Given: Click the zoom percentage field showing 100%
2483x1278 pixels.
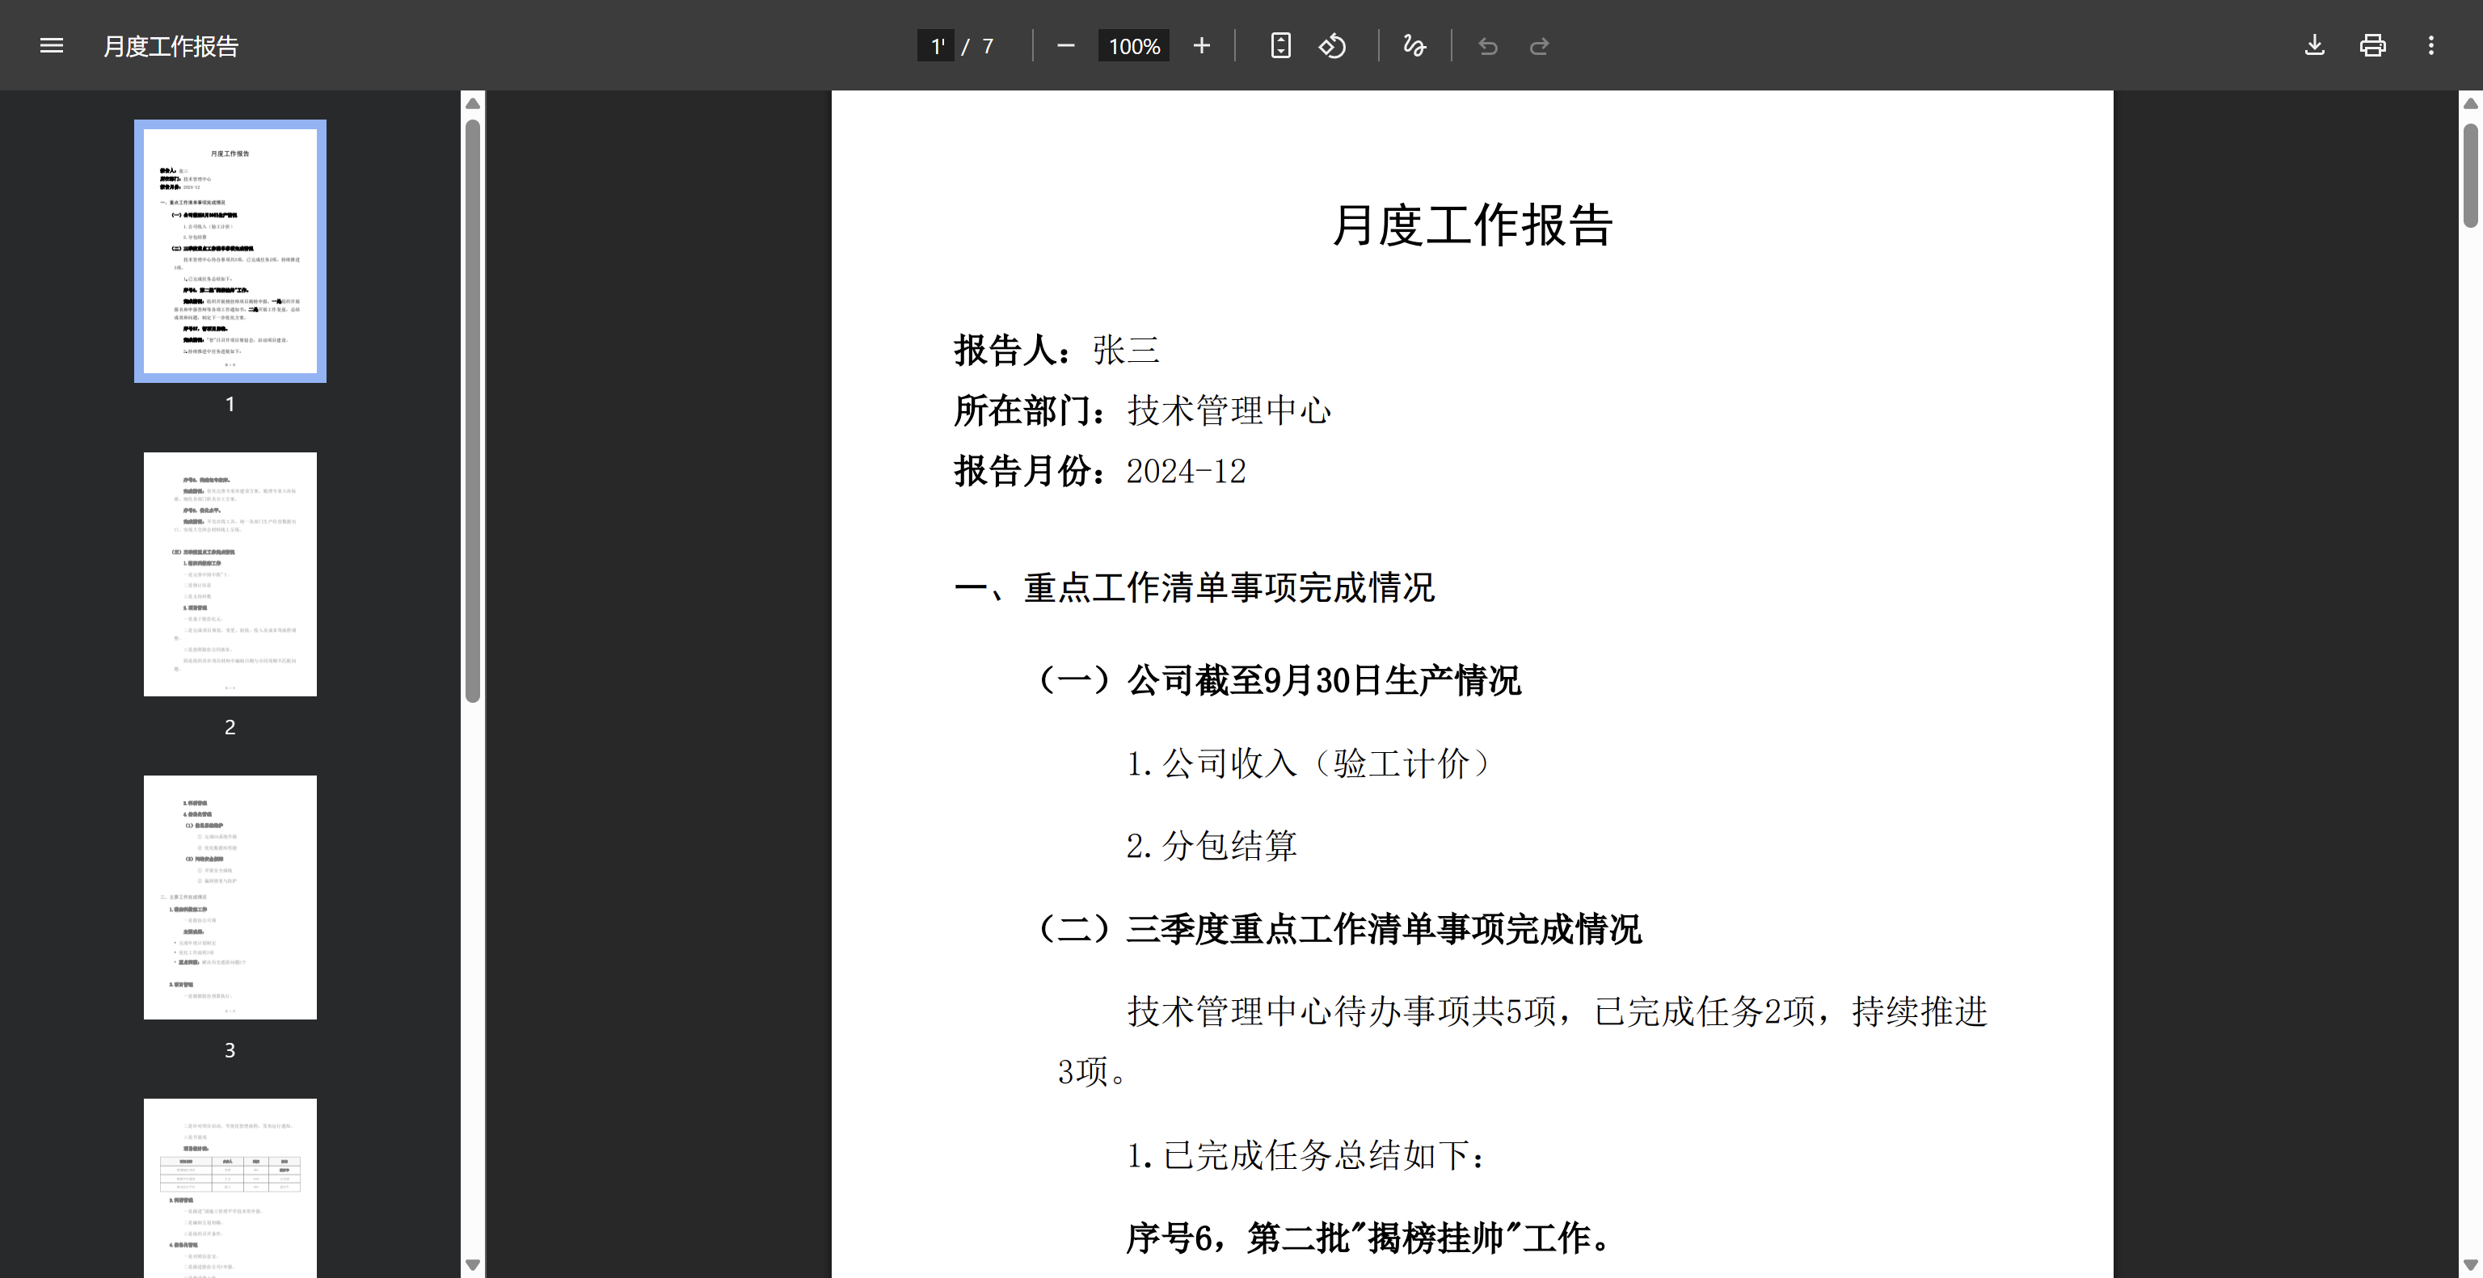Looking at the screenshot, I should pyautogui.click(x=1133, y=45).
